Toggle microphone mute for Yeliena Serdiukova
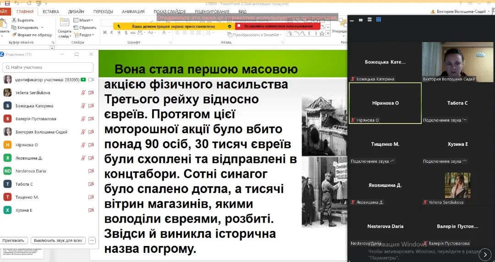 pos(83,93)
